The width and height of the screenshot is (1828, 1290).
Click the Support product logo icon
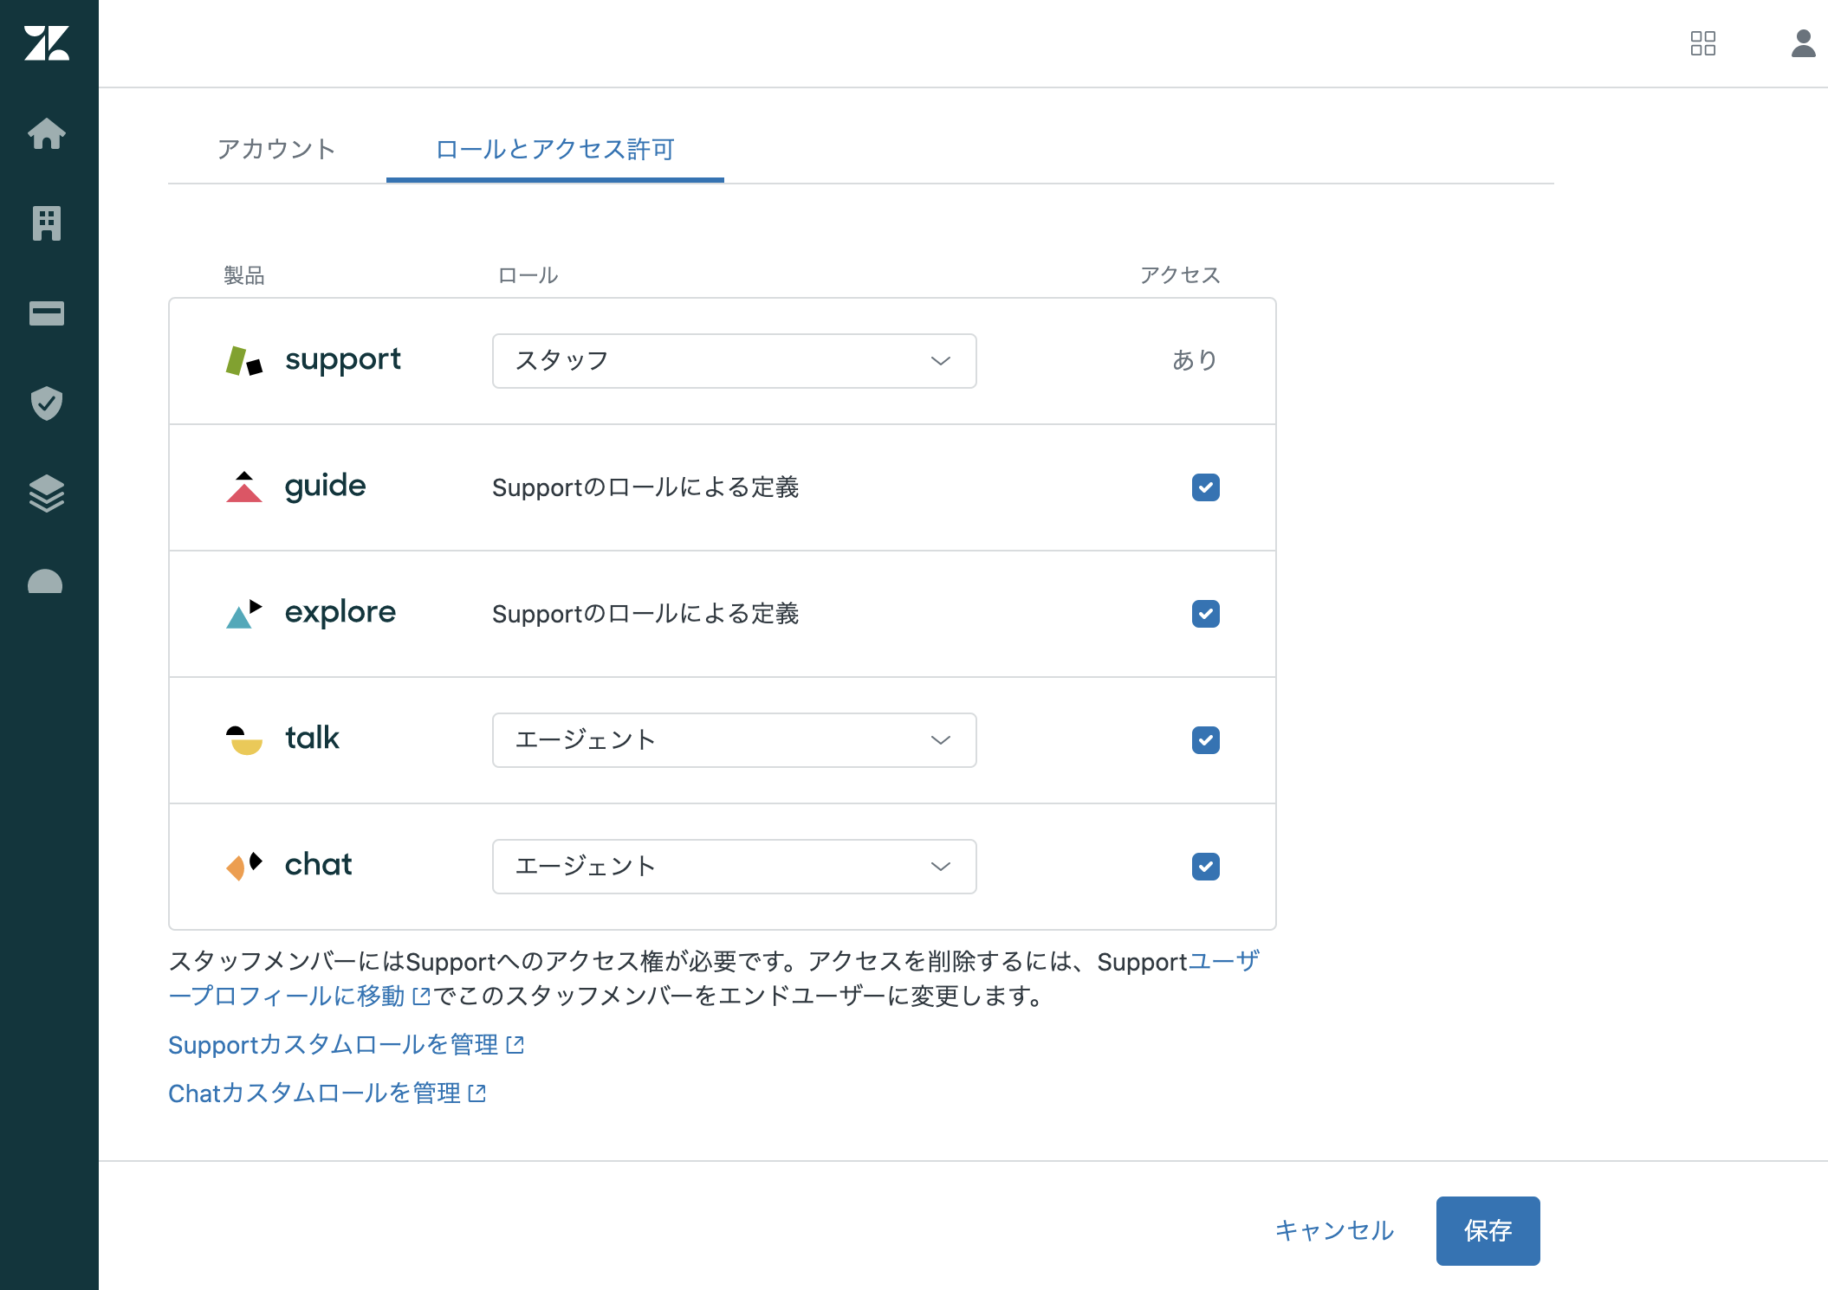click(x=244, y=360)
